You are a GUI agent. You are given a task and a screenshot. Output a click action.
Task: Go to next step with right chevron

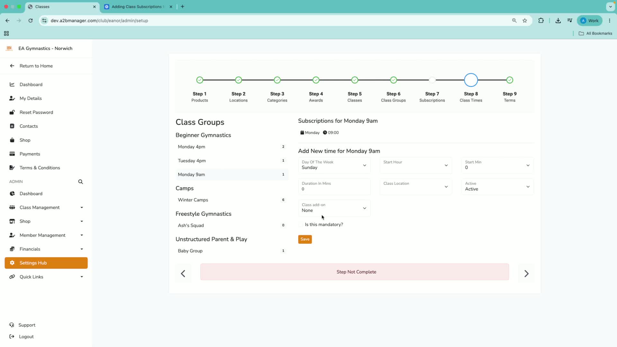tap(526, 273)
